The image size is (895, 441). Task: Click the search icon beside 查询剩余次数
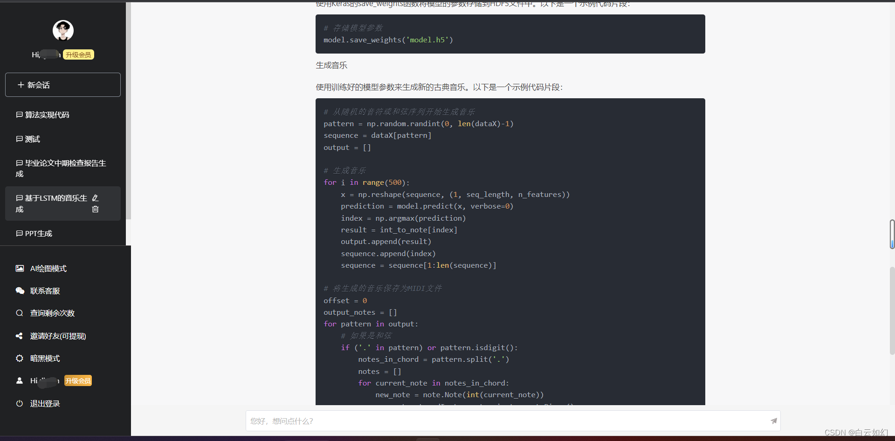20,313
